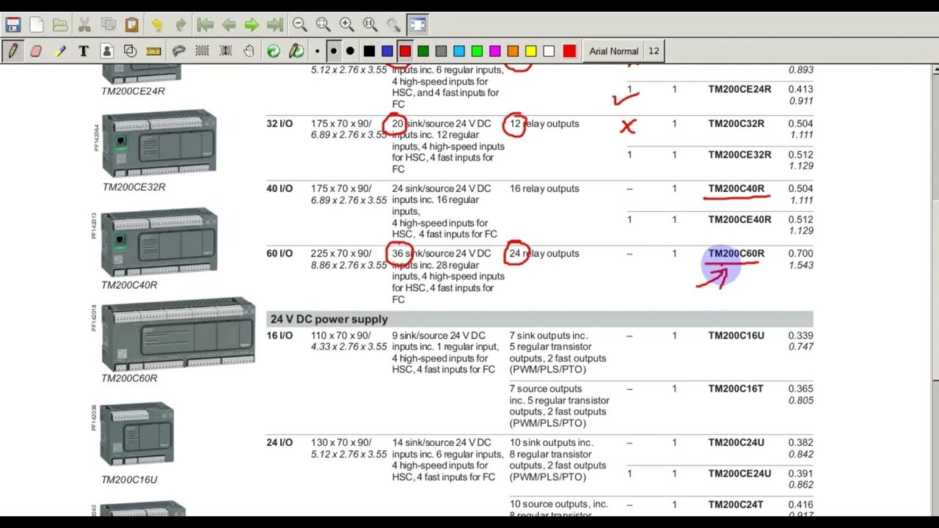Reset zoom to normal 1:1 size

(370, 25)
